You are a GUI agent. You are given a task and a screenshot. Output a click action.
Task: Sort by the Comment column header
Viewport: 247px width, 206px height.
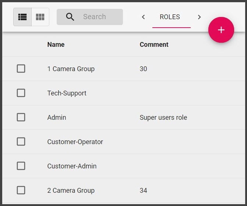point(154,45)
